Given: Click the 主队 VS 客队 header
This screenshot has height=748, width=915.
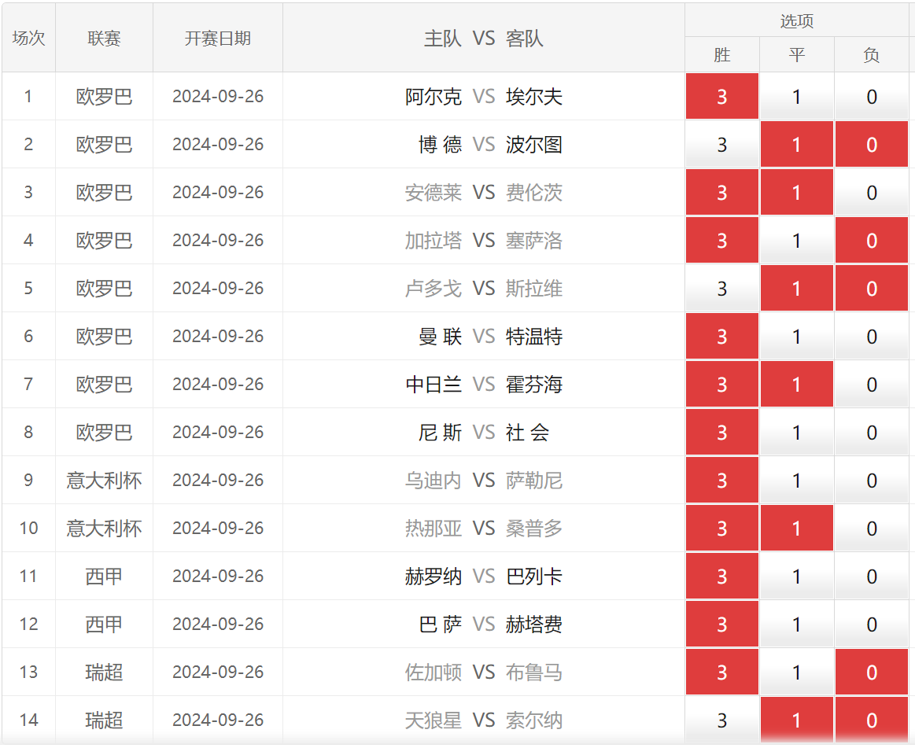Looking at the screenshot, I should (x=483, y=38).
